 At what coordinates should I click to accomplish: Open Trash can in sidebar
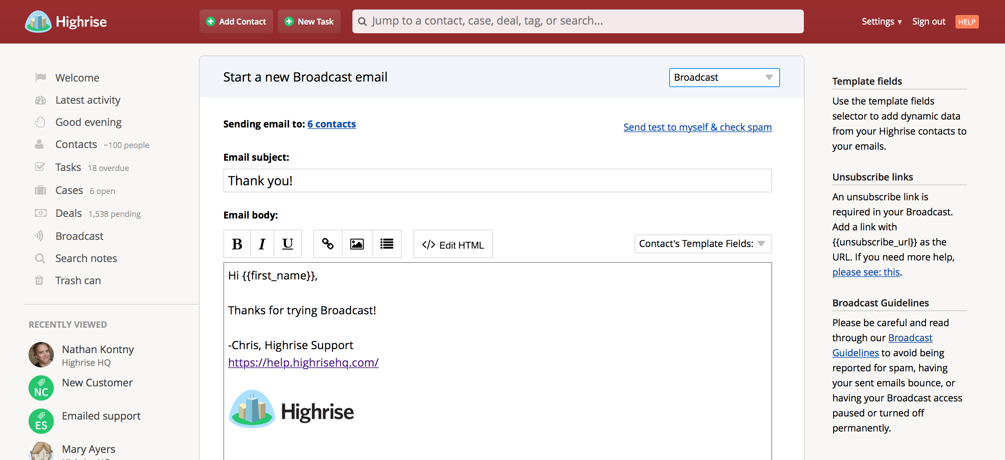(x=78, y=280)
